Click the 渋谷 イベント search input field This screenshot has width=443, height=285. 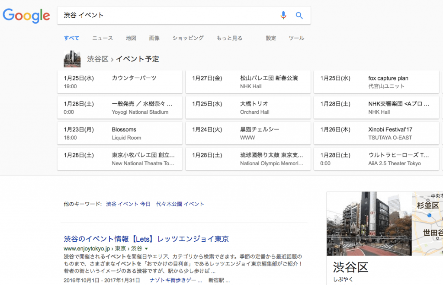point(169,16)
